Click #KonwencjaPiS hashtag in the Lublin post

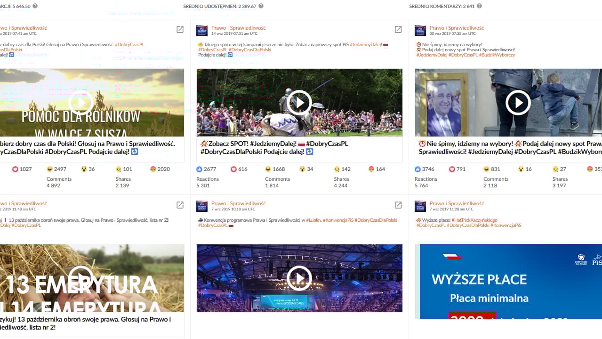338,220
